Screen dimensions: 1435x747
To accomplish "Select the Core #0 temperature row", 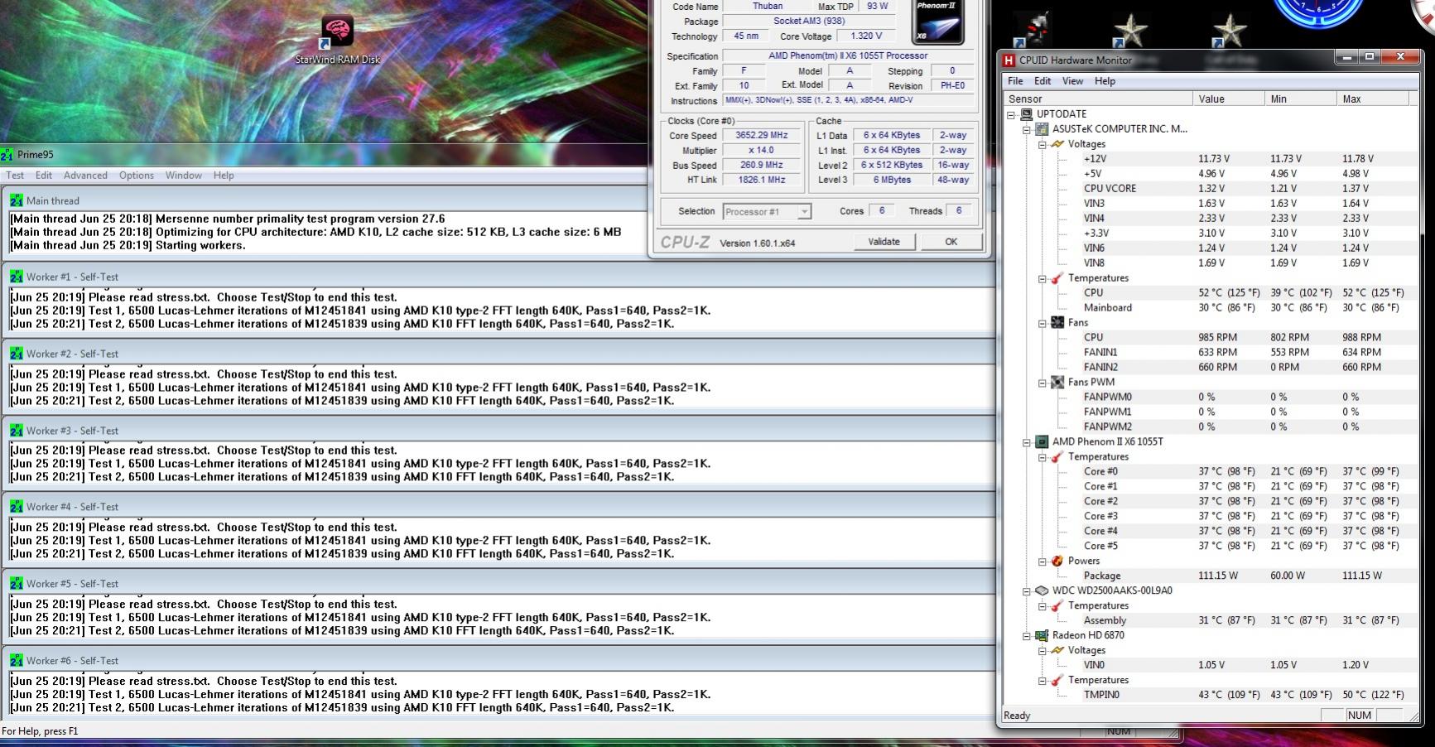I will [1211, 472].
